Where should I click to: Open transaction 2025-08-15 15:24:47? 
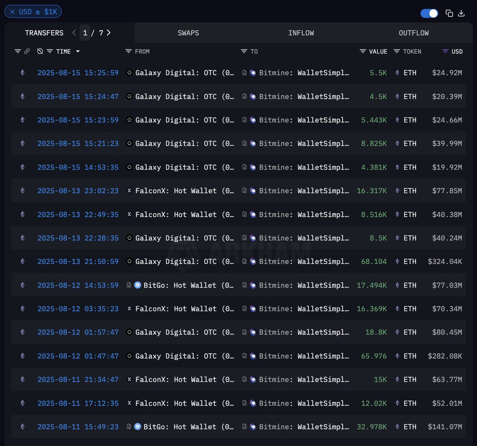pyautogui.click(x=78, y=96)
